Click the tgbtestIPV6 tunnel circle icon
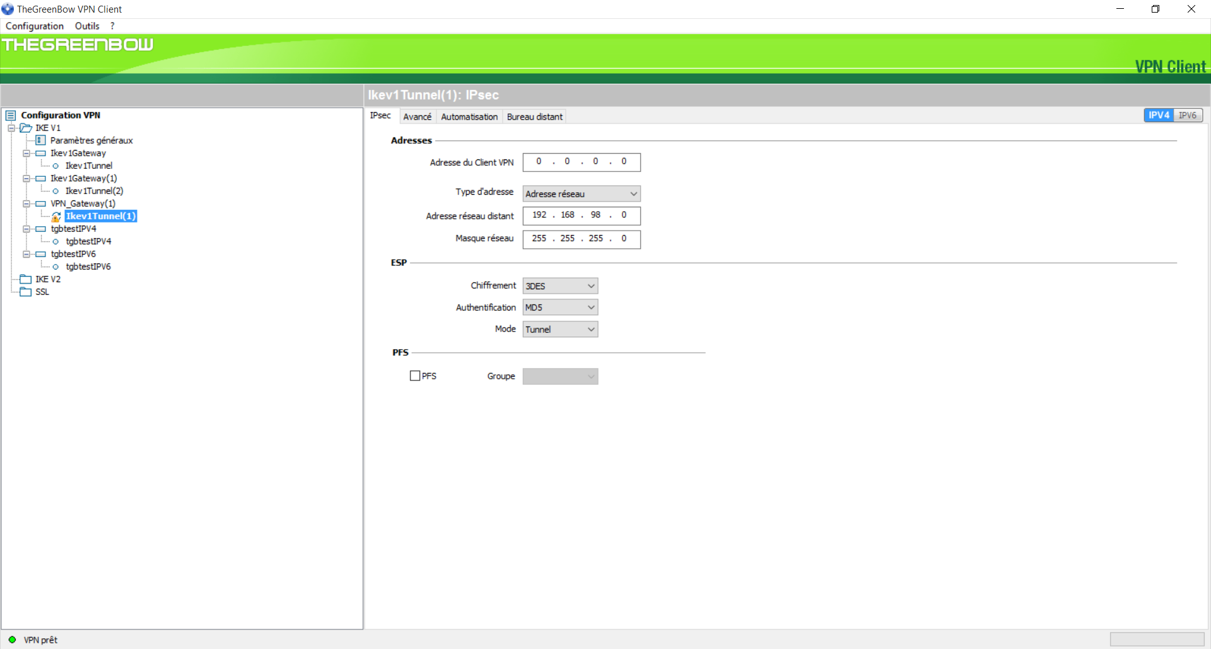This screenshot has height=649, width=1211. pyautogui.click(x=56, y=267)
